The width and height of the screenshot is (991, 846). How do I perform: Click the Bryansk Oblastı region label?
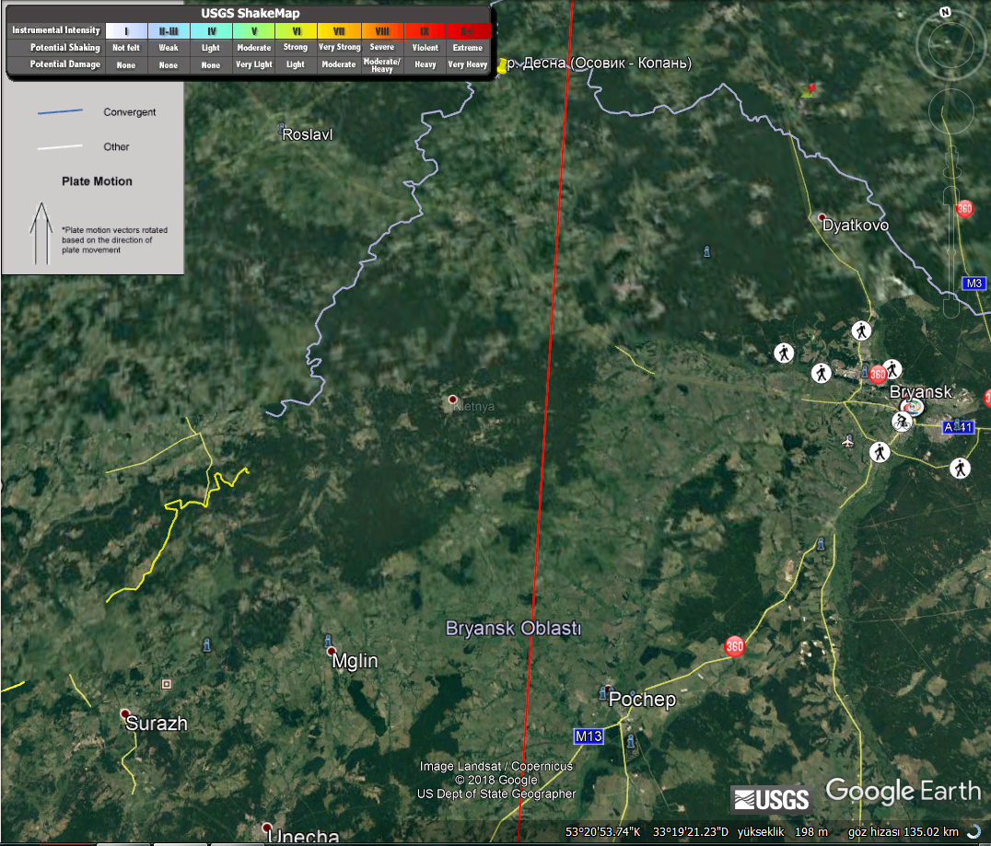click(513, 628)
